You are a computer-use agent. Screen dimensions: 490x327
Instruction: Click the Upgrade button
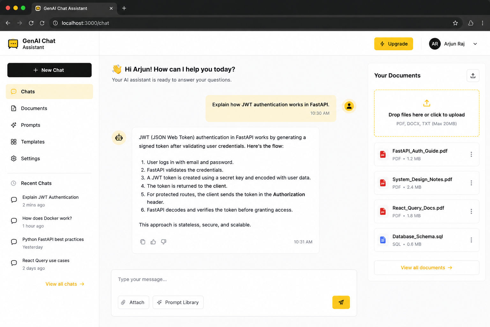coord(393,44)
